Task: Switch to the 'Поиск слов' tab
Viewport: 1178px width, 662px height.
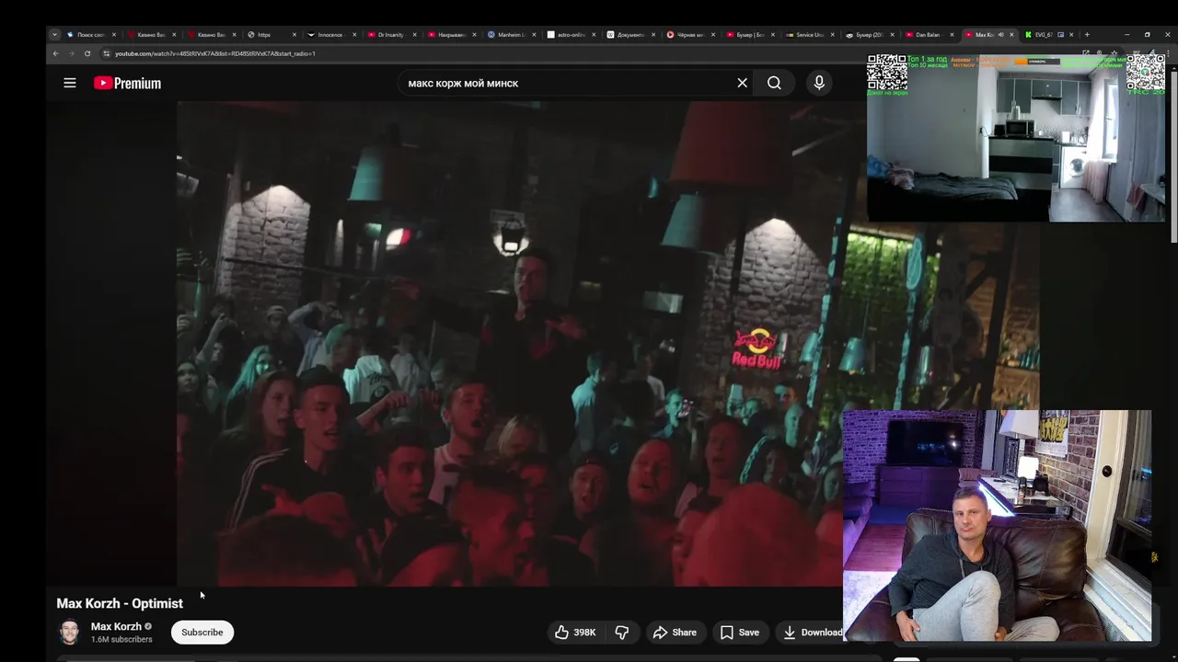Action: [90, 35]
